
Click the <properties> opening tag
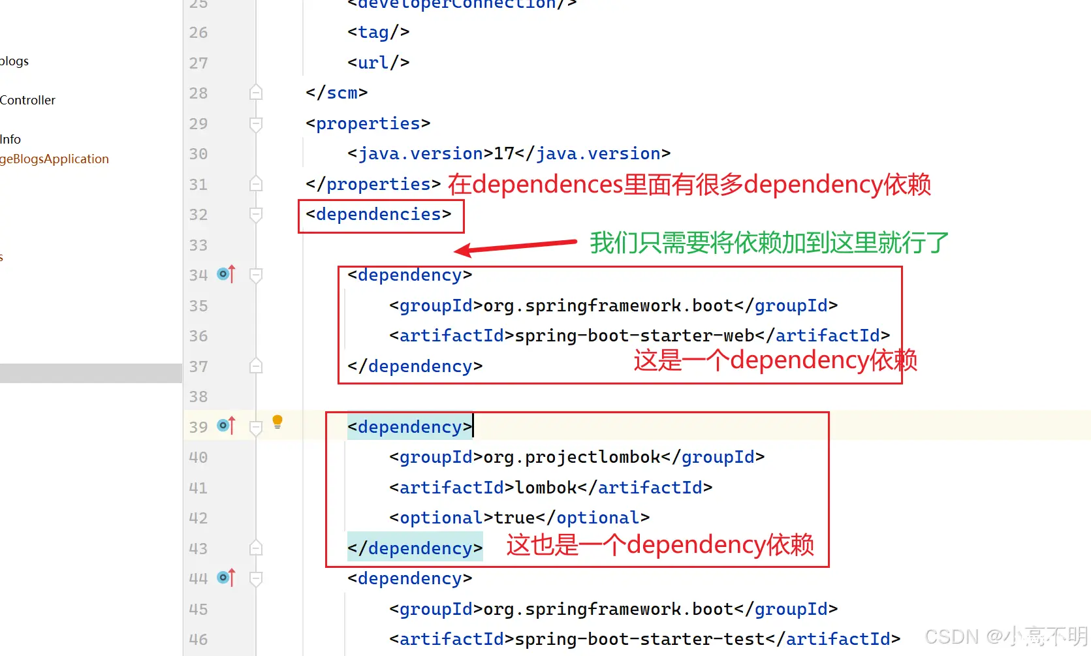pyautogui.click(x=368, y=123)
